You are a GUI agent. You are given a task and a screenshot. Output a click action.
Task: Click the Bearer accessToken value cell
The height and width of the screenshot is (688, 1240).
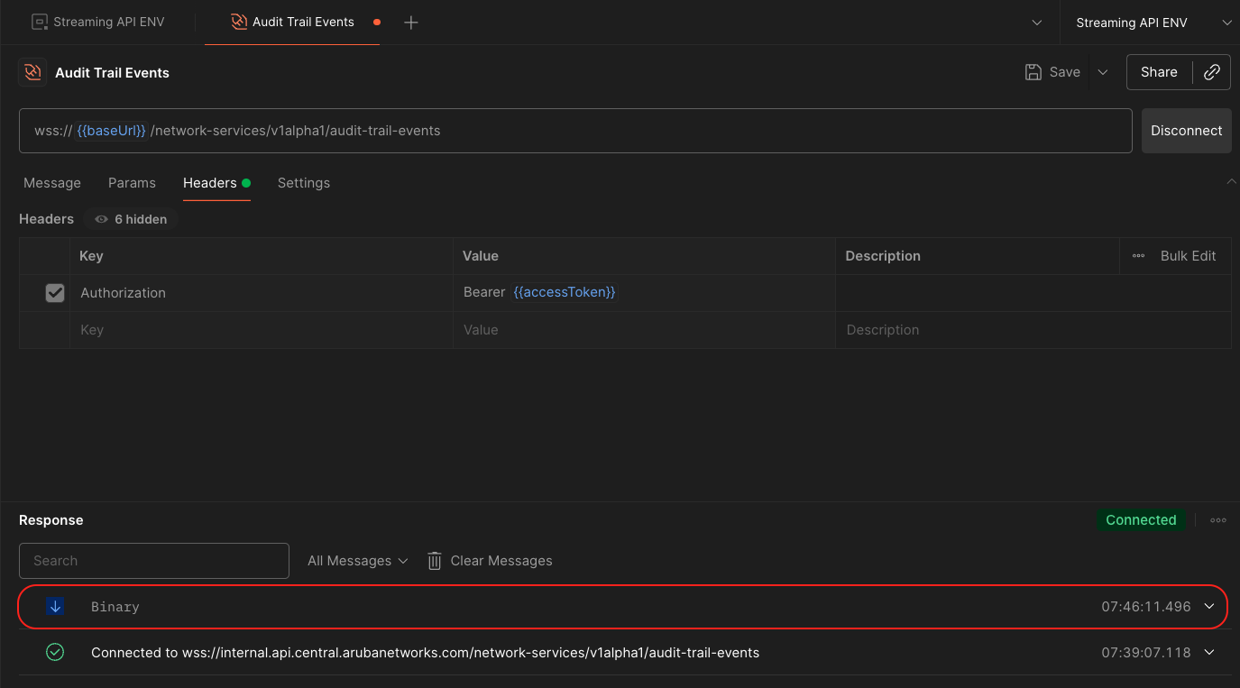tap(644, 293)
